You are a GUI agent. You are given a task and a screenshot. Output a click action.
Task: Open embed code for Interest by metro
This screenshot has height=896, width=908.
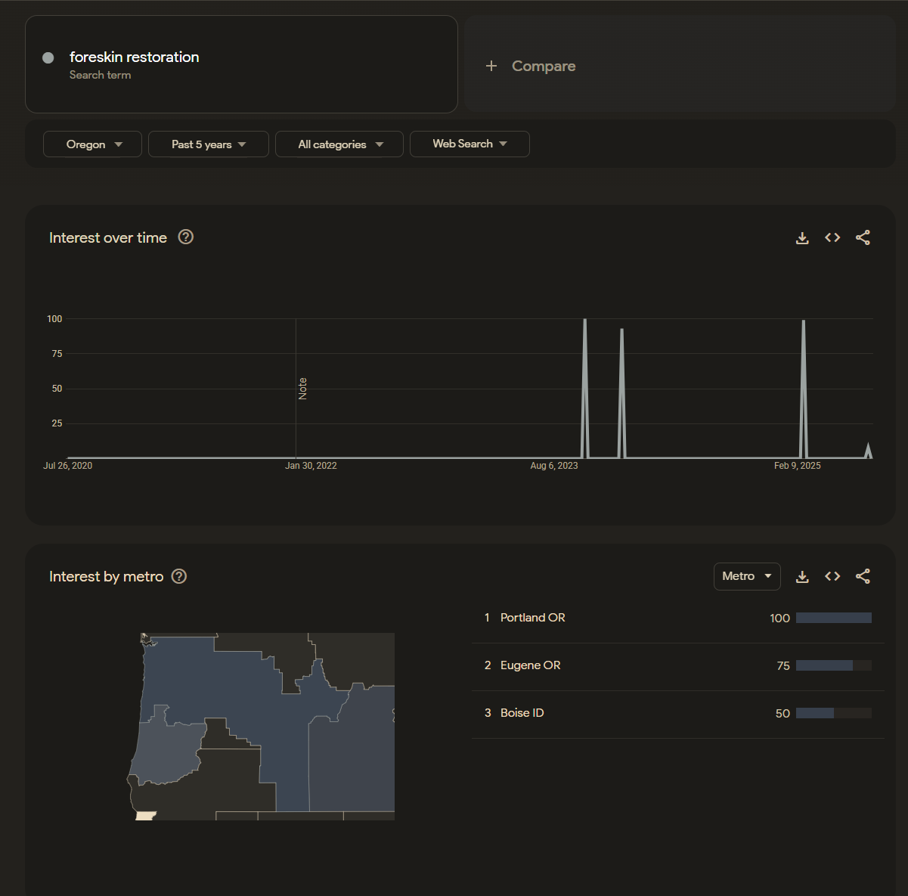[x=832, y=576]
